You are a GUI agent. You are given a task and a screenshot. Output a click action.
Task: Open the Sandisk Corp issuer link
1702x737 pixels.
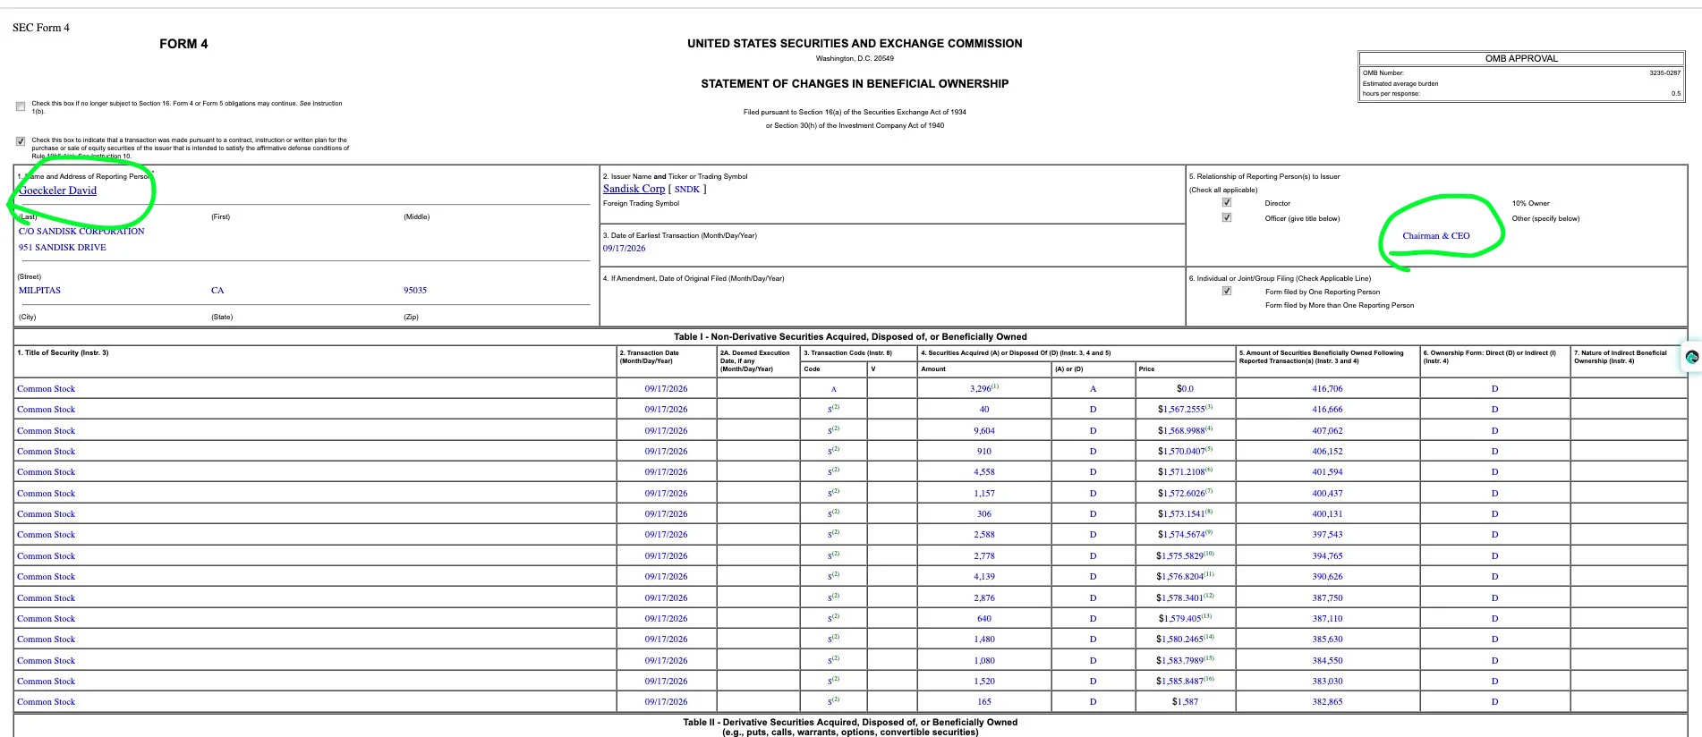[x=634, y=189]
